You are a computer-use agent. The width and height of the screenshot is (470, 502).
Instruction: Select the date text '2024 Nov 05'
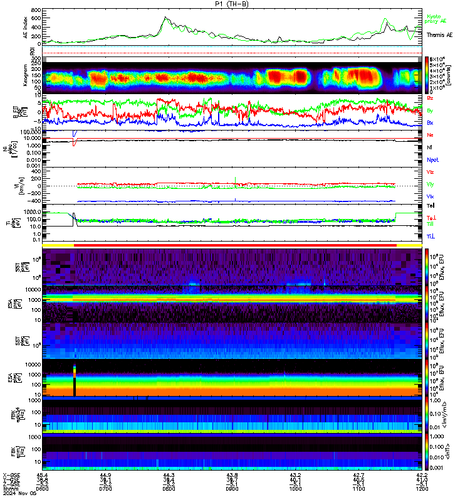click(19, 493)
